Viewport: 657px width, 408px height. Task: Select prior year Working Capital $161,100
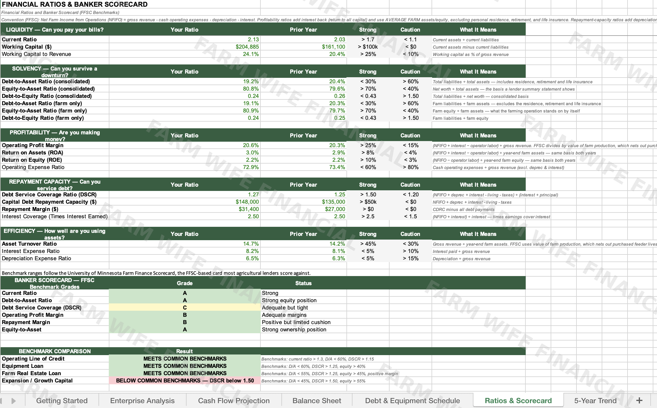tap(303, 47)
